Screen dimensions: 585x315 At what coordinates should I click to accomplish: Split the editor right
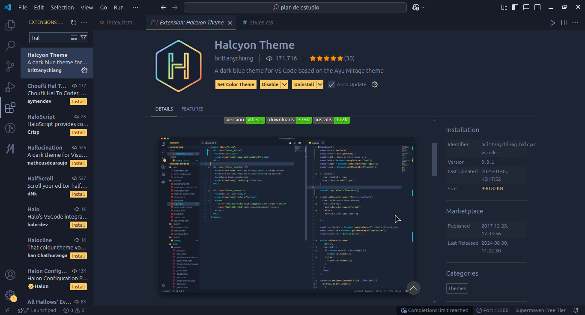(x=564, y=23)
